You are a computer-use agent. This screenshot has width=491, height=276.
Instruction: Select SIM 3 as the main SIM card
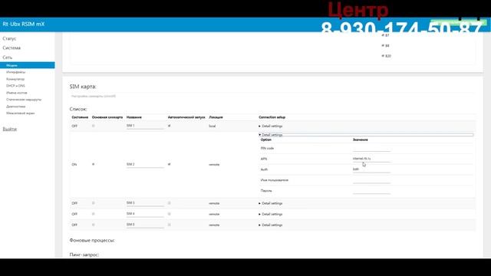click(x=94, y=203)
